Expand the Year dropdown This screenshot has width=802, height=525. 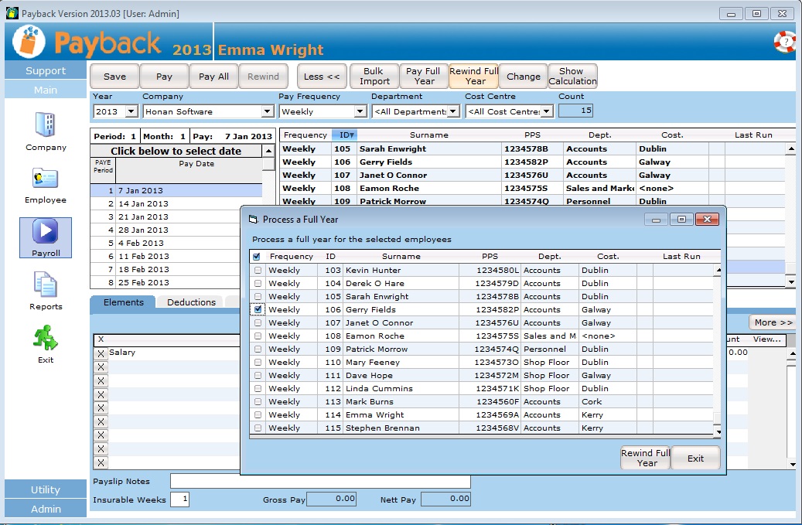(130, 112)
